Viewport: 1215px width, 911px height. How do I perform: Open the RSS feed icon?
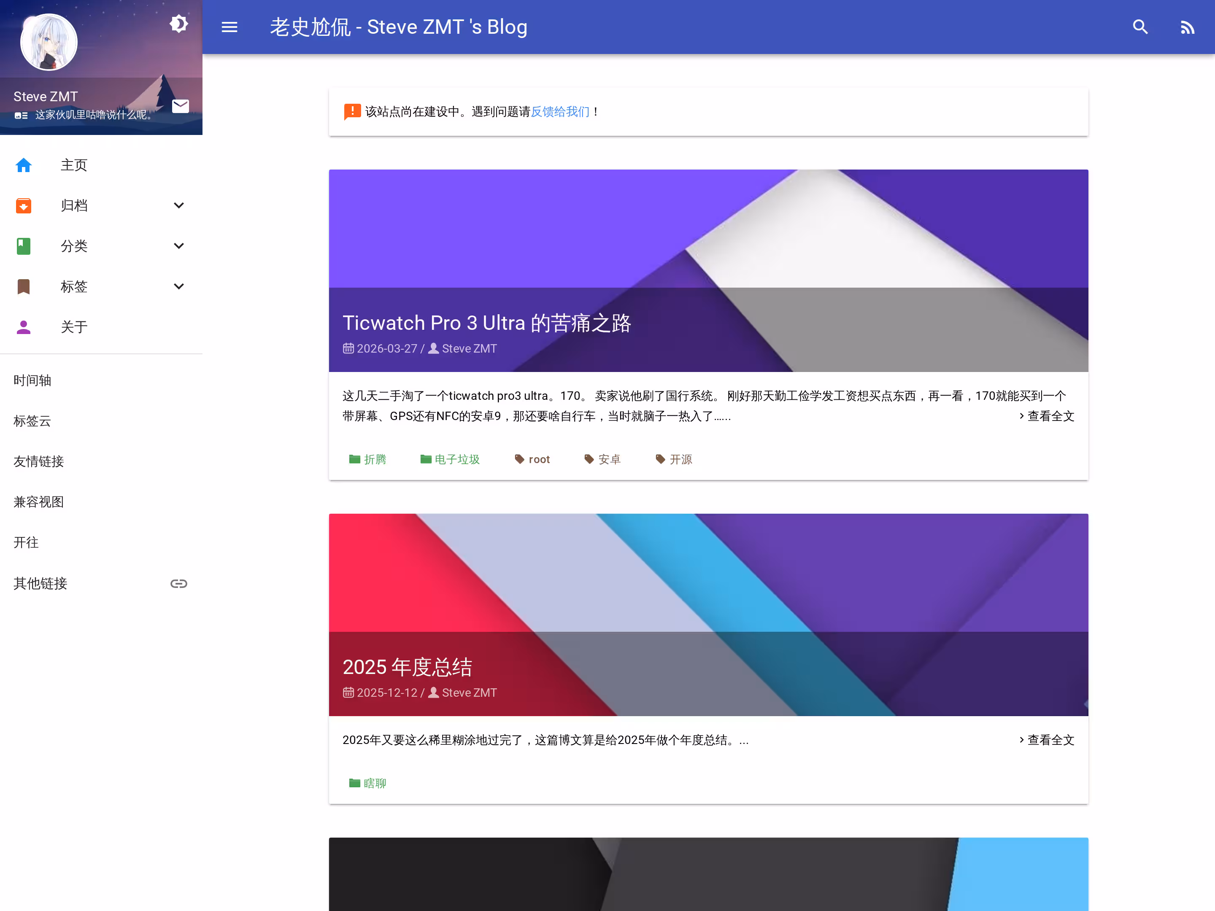(x=1187, y=27)
